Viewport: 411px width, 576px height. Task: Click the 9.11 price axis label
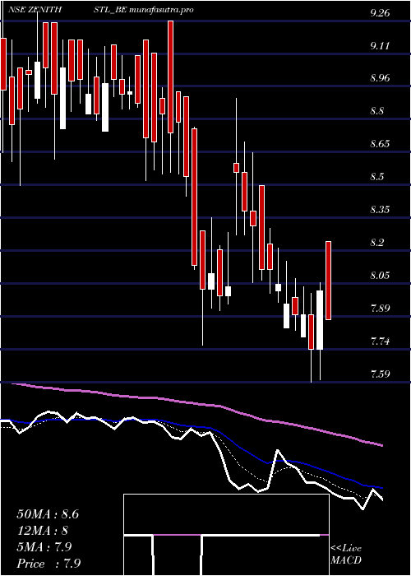click(x=380, y=46)
